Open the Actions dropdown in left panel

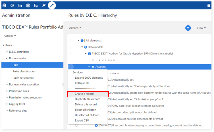[10, 36]
